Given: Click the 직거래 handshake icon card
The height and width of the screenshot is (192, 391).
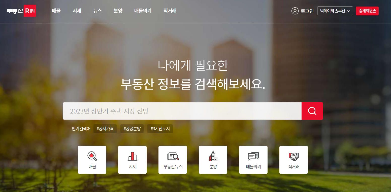Looking at the screenshot, I should [x=294, y=160].
